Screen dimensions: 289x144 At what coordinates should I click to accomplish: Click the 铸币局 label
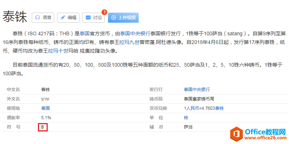coord(156,99)
